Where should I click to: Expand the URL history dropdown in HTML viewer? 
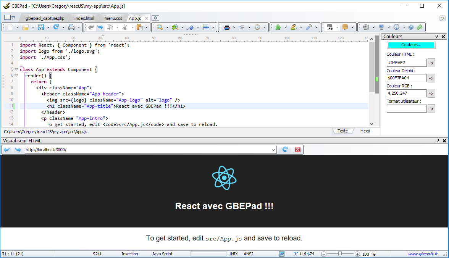point(273,150)
